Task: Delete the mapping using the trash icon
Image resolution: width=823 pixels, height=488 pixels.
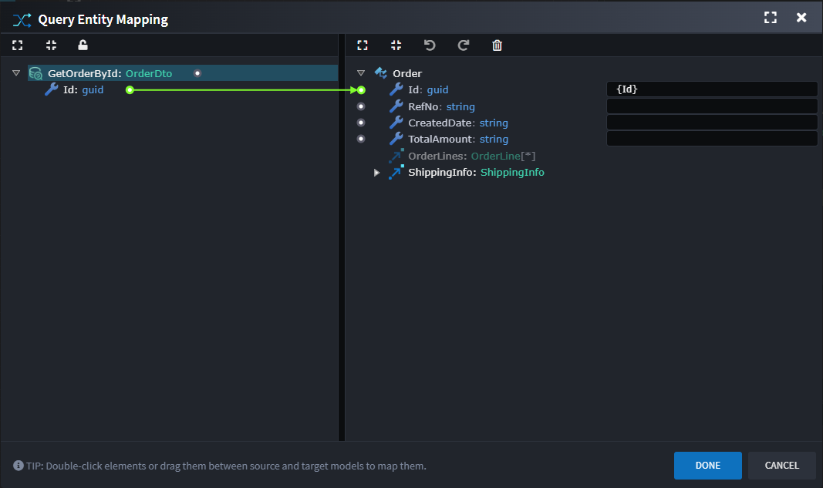Action: pos(497,45)
